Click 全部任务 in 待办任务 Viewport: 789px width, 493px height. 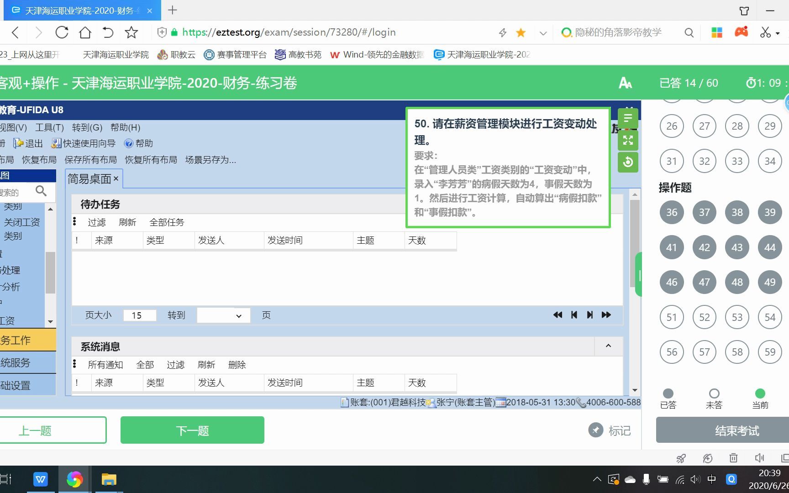tap(167, 222)
